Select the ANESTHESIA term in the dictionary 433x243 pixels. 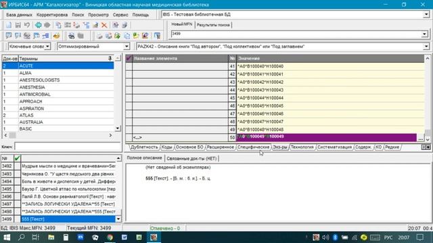(x=32, y=87)
